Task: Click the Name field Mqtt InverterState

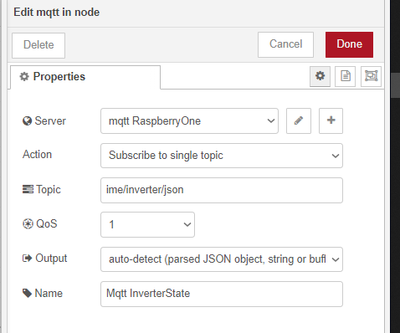Action: pyautogui.click(x=222, y=294)
